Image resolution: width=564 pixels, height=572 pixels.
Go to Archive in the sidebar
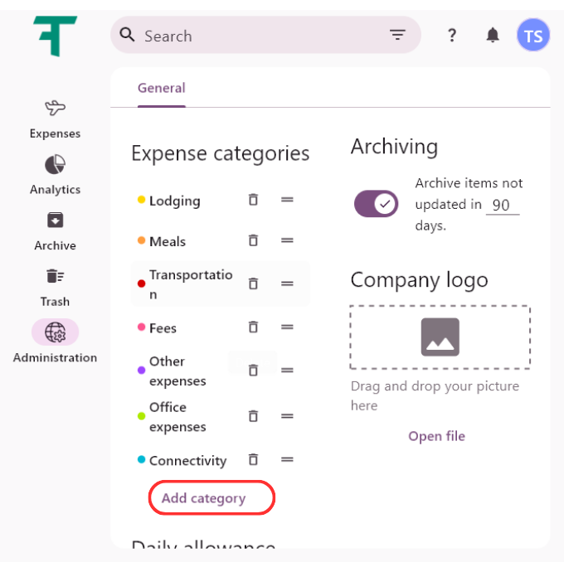coord(55,221)
